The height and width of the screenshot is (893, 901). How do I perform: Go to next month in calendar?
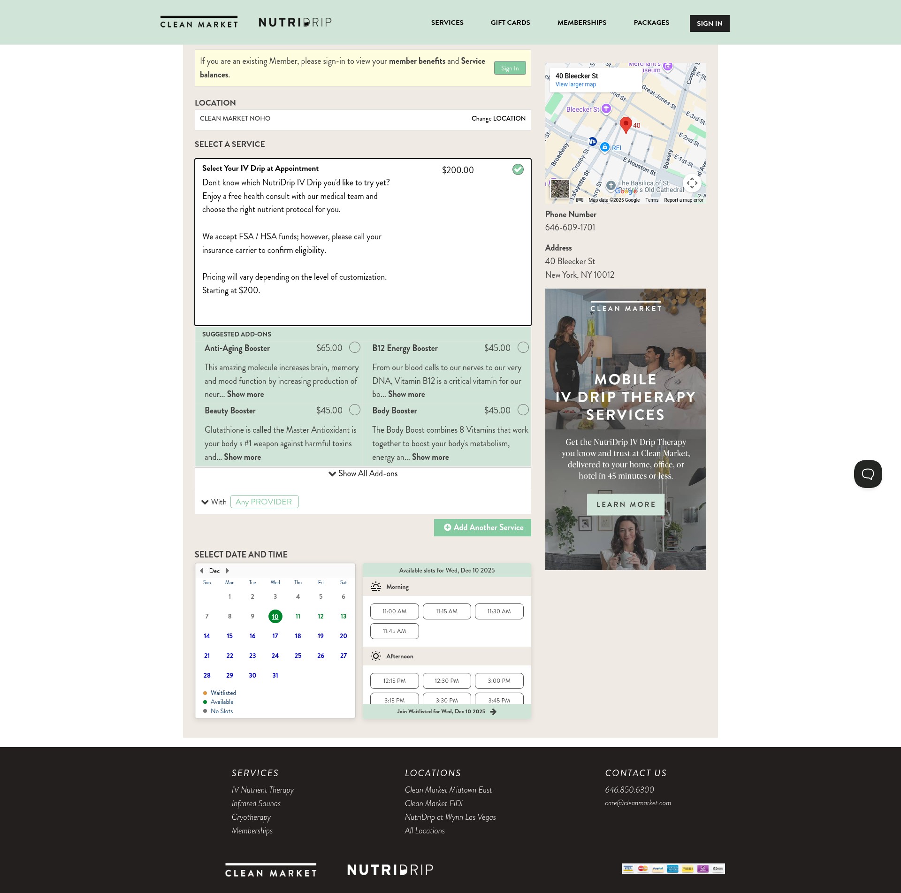tap(228, 571)
